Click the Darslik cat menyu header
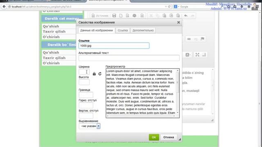 tap(62, 18)
